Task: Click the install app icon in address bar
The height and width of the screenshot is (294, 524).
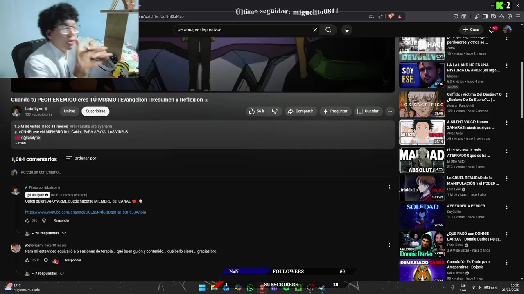Action: click(x=371, y=16)
